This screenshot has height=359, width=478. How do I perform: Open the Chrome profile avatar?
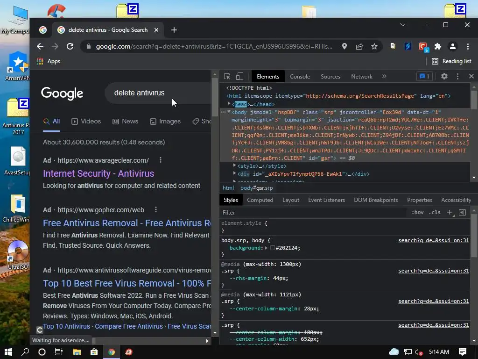pos(453,46)
